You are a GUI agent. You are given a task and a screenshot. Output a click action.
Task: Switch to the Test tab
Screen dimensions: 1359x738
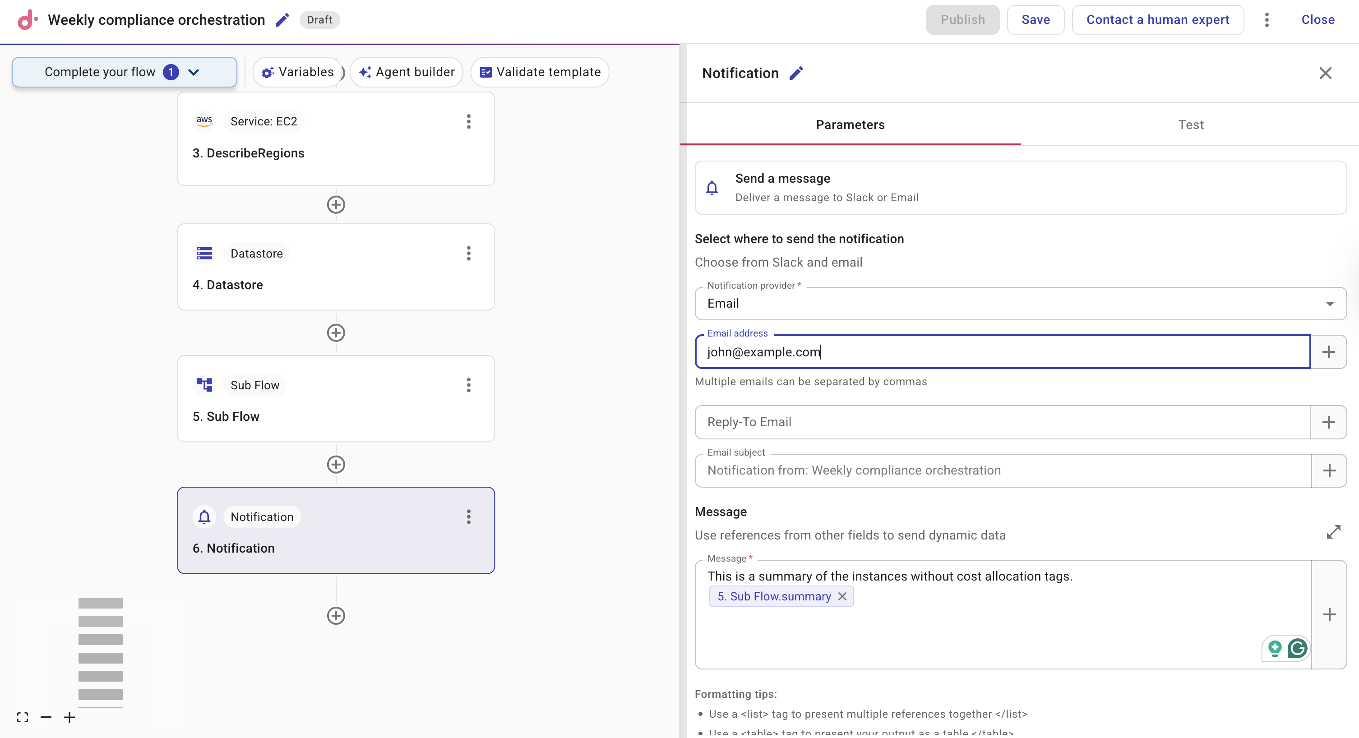click(x=1190, y=125)
